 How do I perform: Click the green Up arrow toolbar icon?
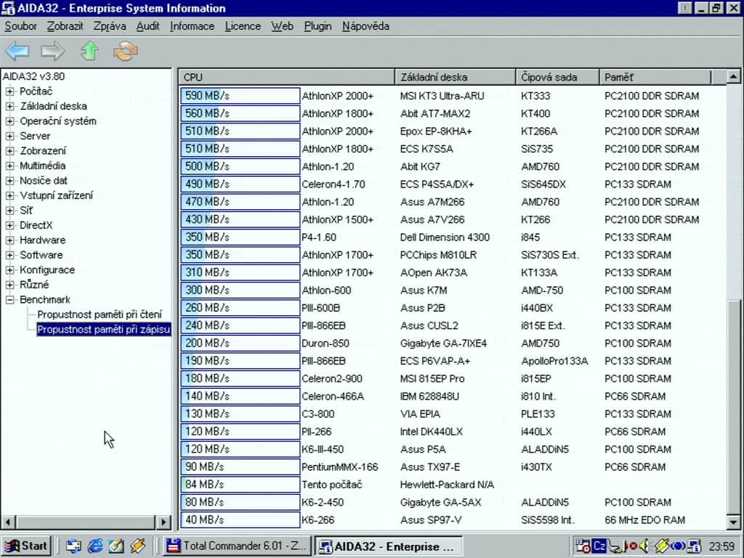[x=89, y=51]
